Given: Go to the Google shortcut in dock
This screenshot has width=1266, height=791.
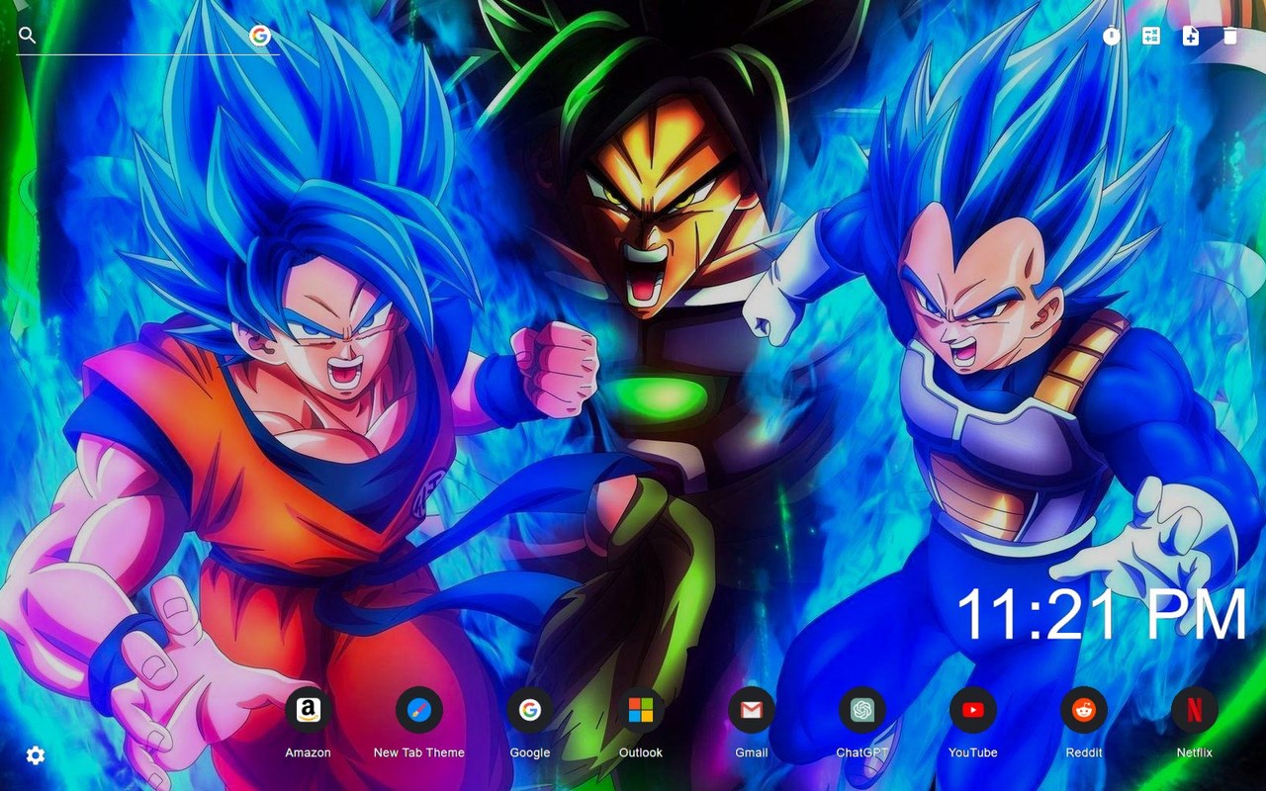Looking at the screenshot, I should [530, 710].
